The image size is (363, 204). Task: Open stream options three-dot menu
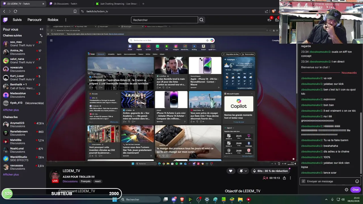[x=290, y=178]
